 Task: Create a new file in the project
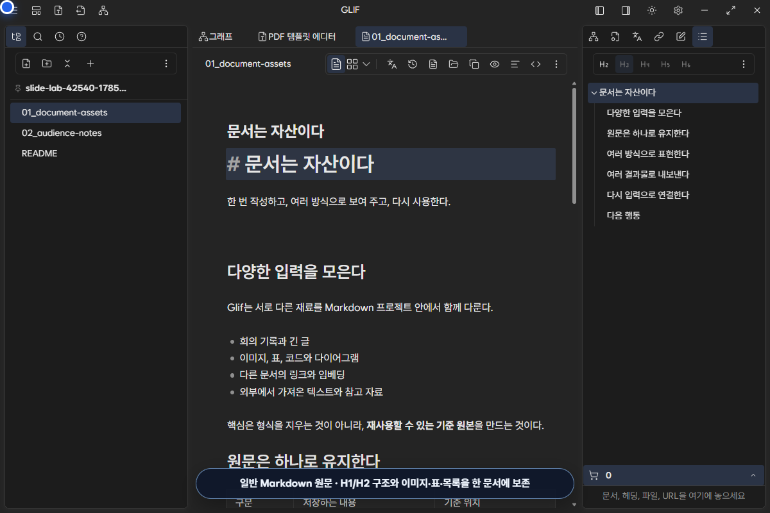tap(26, 63)
